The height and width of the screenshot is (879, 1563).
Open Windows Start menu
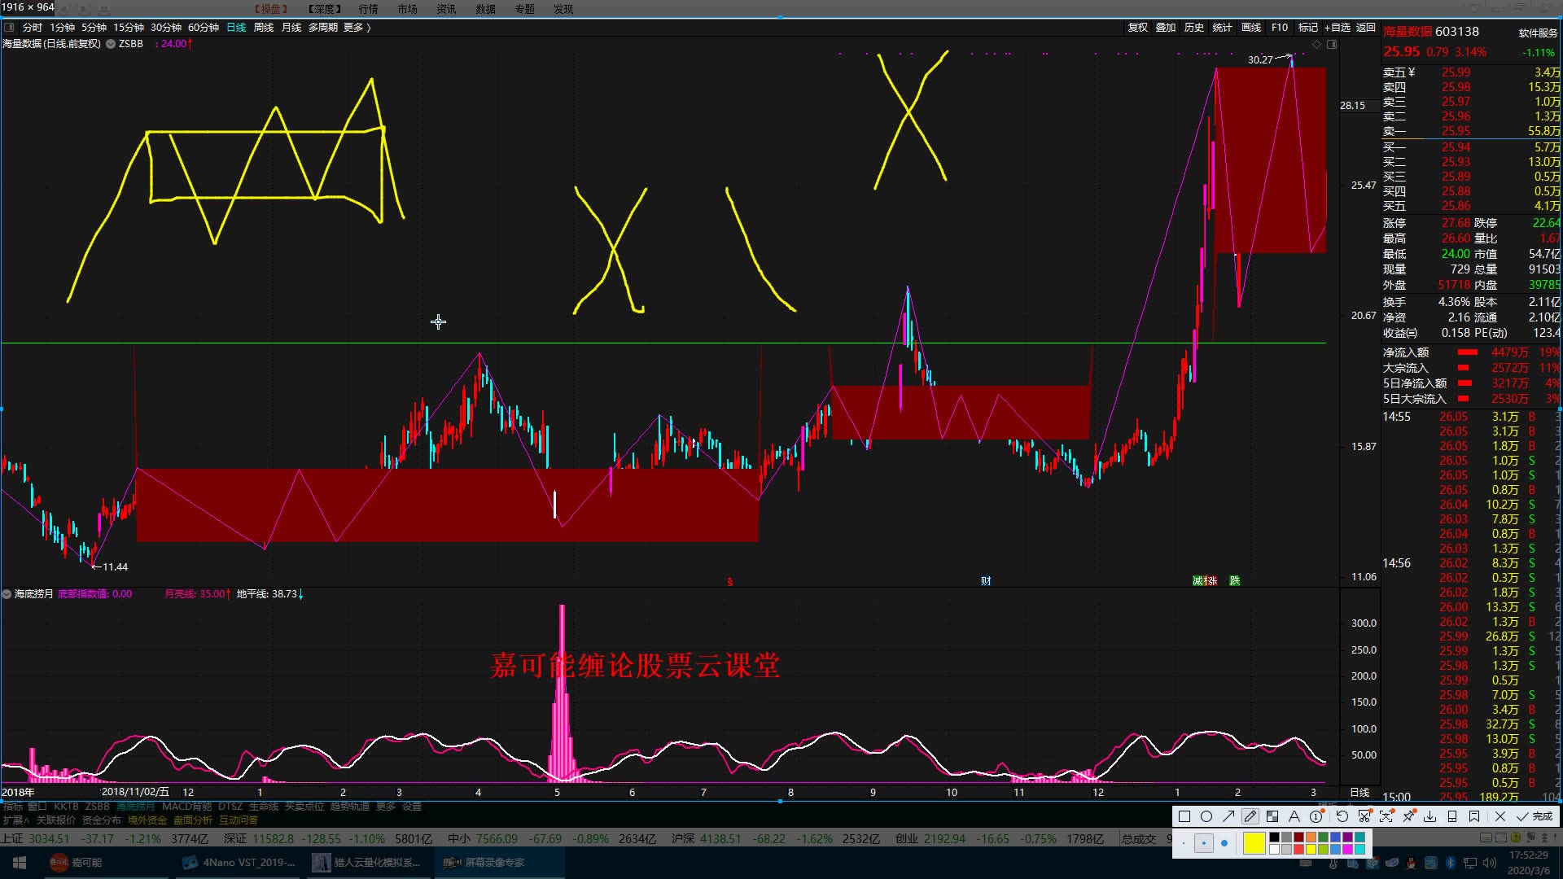[x=20, y=863]
